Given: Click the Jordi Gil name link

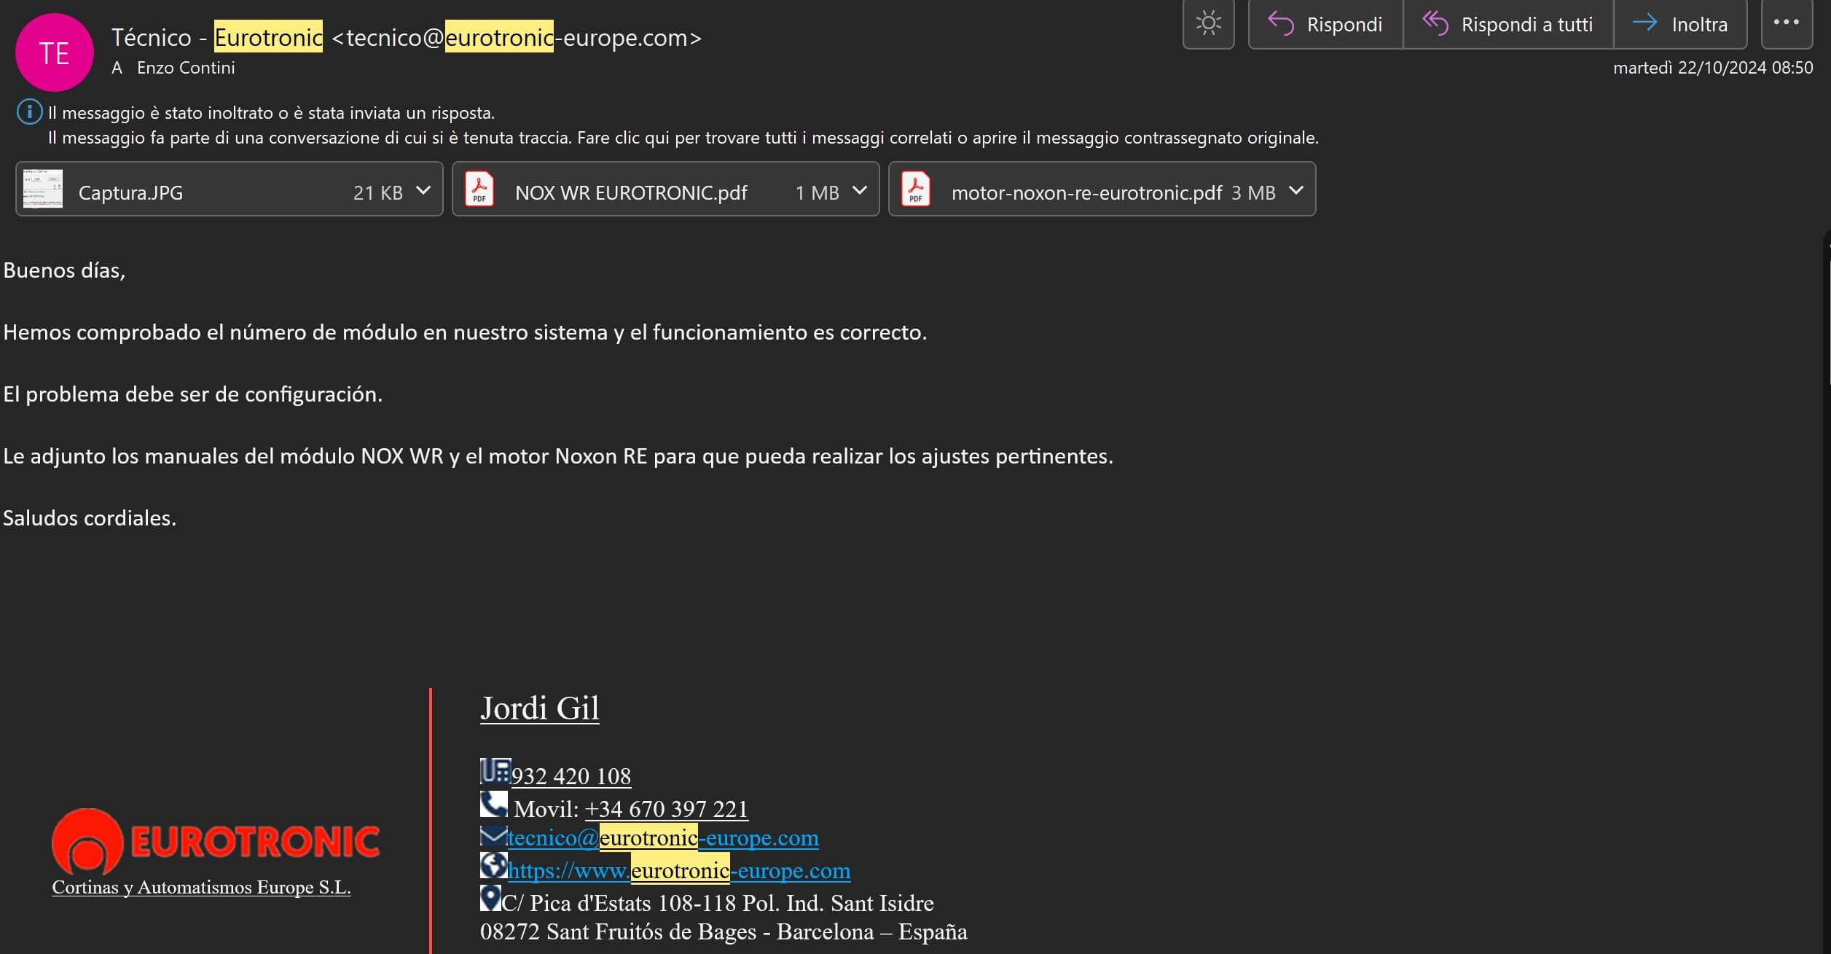Looking at the screenshot, I should click(x=539, y=708).
